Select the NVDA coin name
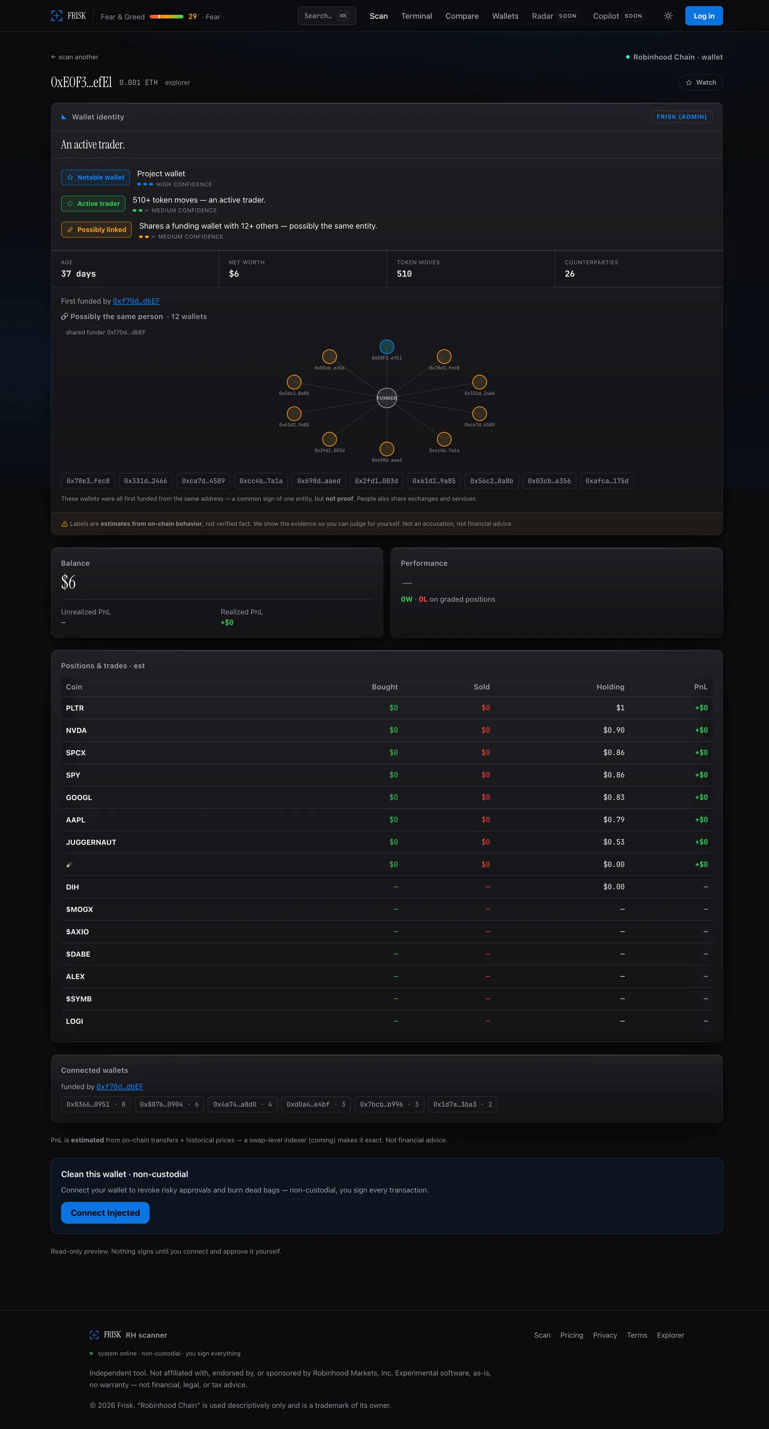769x1429 pixels. (x=76, y=730)
